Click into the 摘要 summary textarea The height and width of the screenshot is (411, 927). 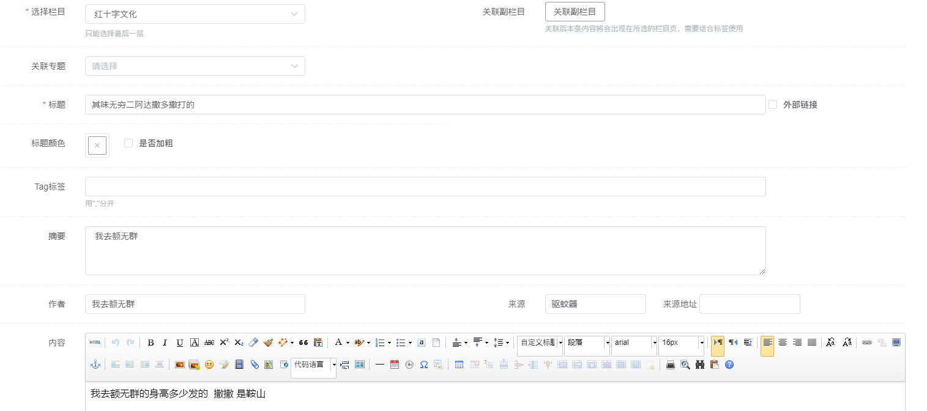[x=425, y=251]
